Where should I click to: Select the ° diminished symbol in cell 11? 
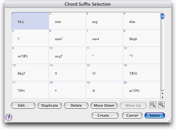pyautogui.click(x=104, y=55)
